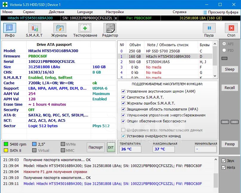Click the RD indicator box

(x=234, y=122)
